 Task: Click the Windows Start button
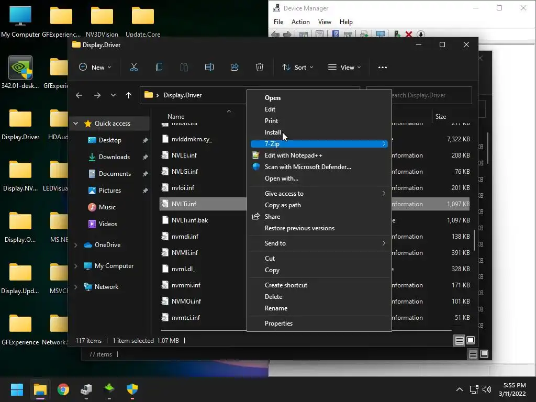pyautogui.click(x=17, y=389)
